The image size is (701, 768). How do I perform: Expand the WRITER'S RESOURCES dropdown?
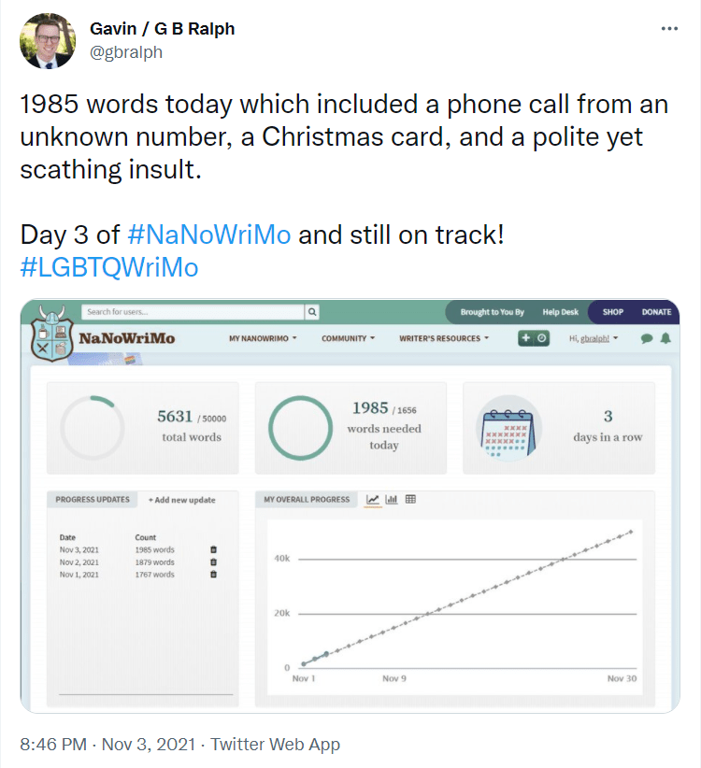click(444, 338)
